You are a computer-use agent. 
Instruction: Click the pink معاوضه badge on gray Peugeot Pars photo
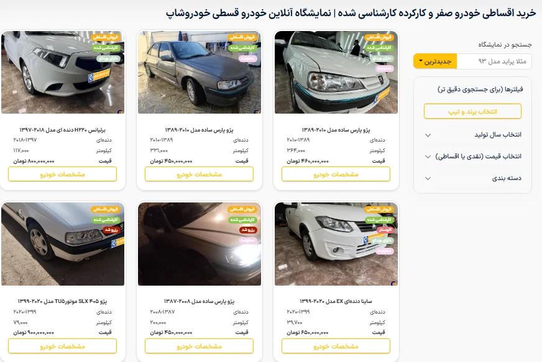tap(248, 58)
